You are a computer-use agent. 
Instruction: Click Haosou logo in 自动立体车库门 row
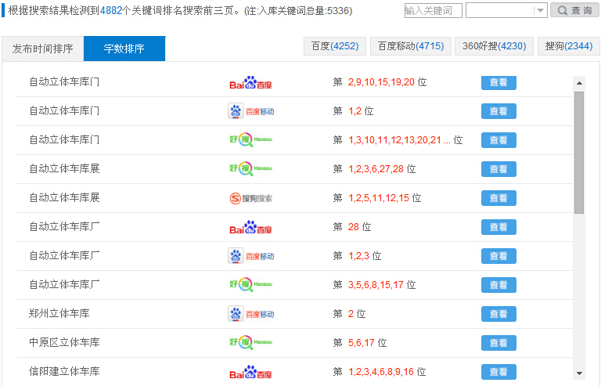tap(250, 140)
